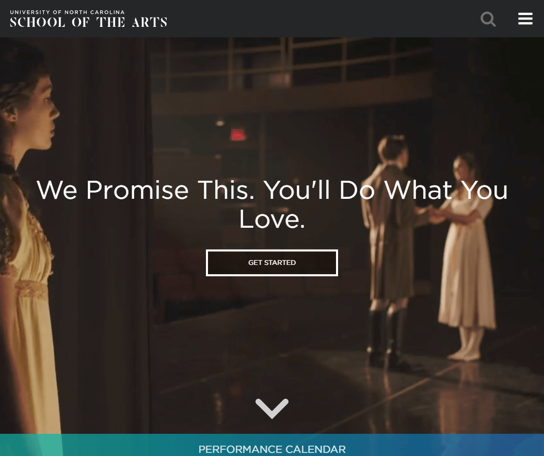This screenshot has height=456, width=544.
Task: Click the word "Love." in the headline
Action: (272, 219)
